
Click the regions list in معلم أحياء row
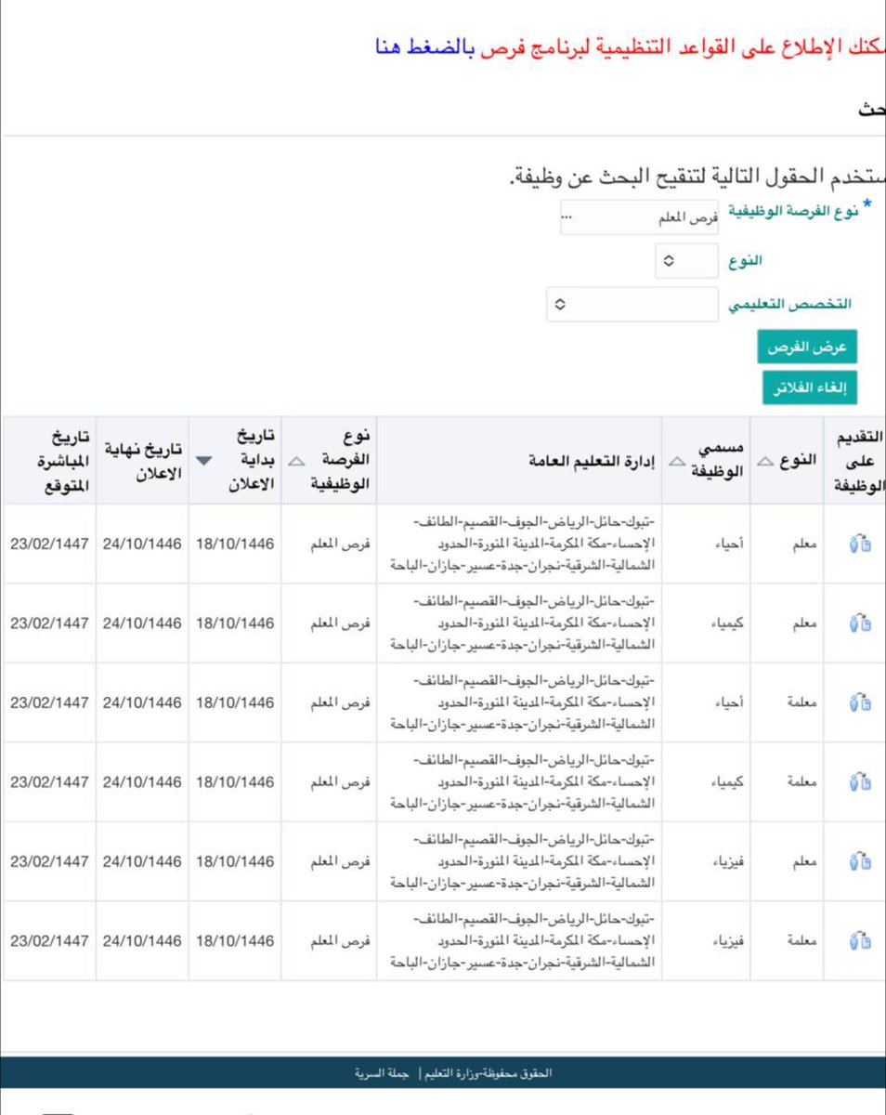click(x=523, y=544)
